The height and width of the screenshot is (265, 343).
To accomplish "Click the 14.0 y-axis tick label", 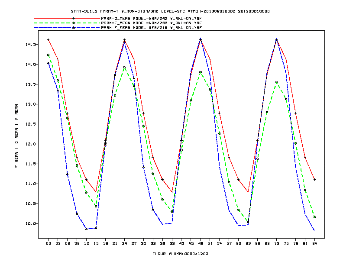I will (30, 65).
